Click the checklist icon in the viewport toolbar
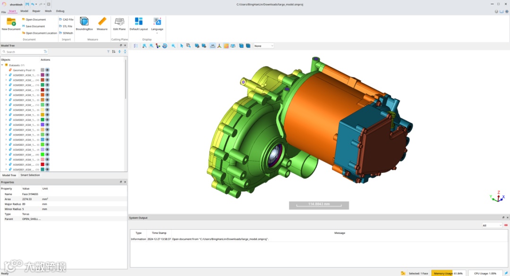 point(136,46)
